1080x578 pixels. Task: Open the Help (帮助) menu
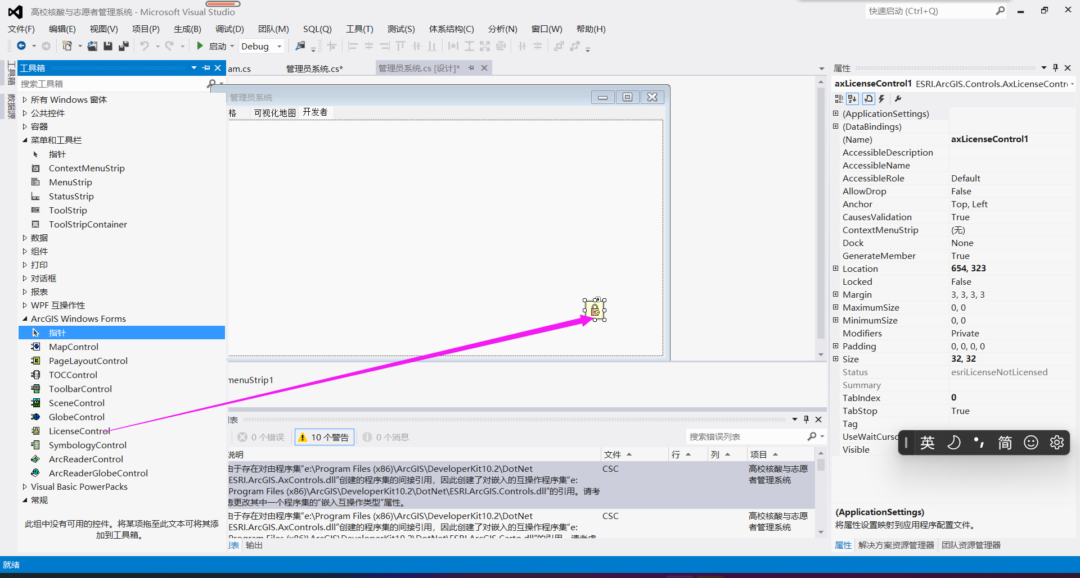coord(591,29)
